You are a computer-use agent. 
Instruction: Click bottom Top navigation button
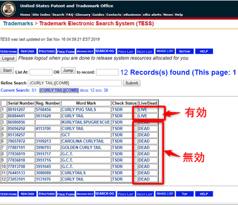click(x=184, y=194)
